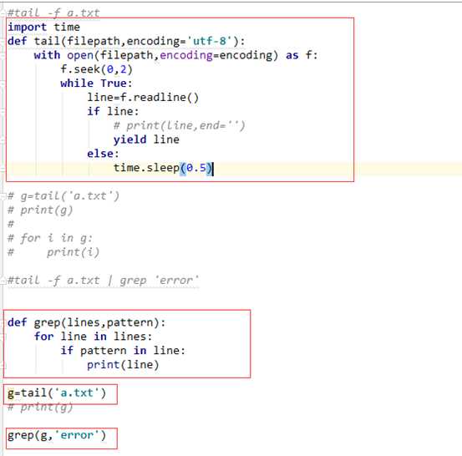The height and width of the screenshot is (456, 462).
Task: Click the 'print(line)' call in grep
Action: pos(123,365)
